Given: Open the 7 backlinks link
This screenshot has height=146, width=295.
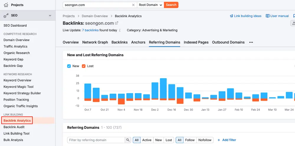Looking at the screenshot, I should [90, 30].
